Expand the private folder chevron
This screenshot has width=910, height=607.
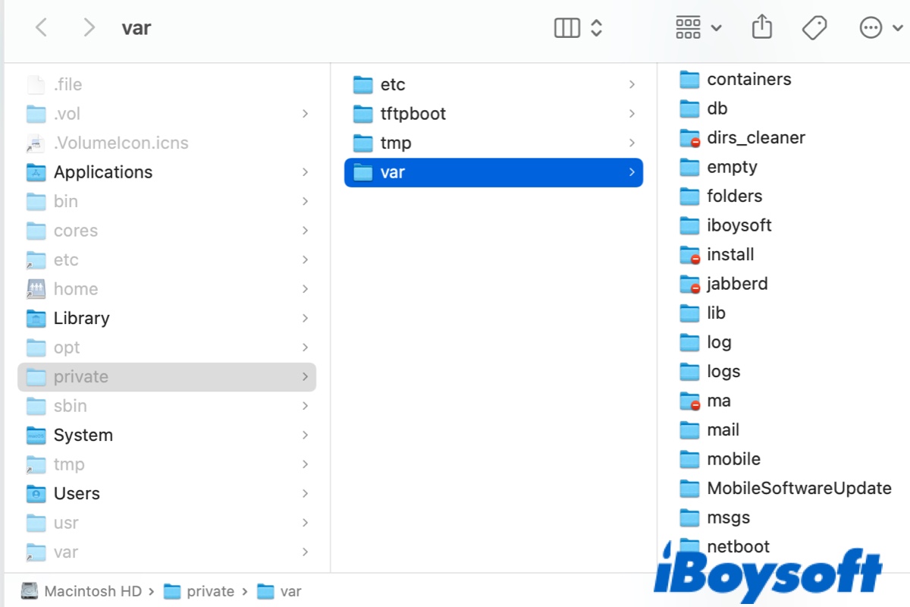305,377
